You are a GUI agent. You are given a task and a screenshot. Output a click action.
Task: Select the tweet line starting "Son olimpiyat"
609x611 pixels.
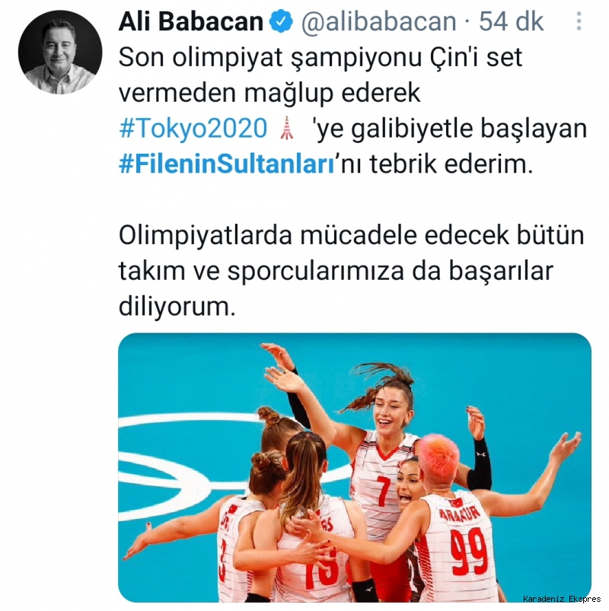pos(320,58)
